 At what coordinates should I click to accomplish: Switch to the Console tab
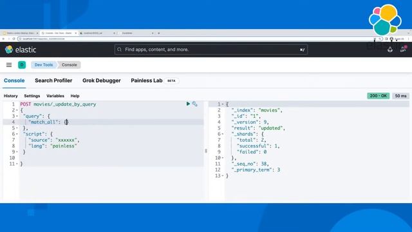(14, 81)
